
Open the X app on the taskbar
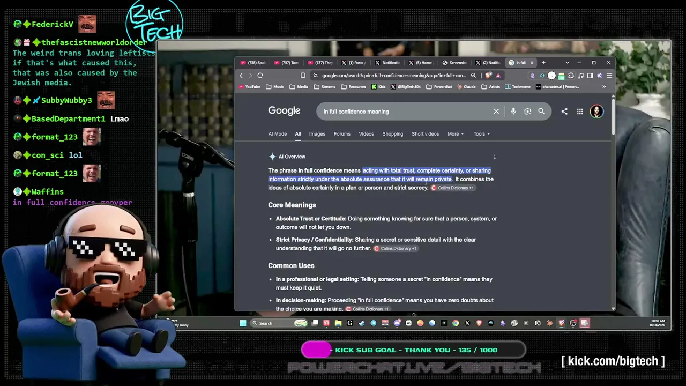coord(467,323)
